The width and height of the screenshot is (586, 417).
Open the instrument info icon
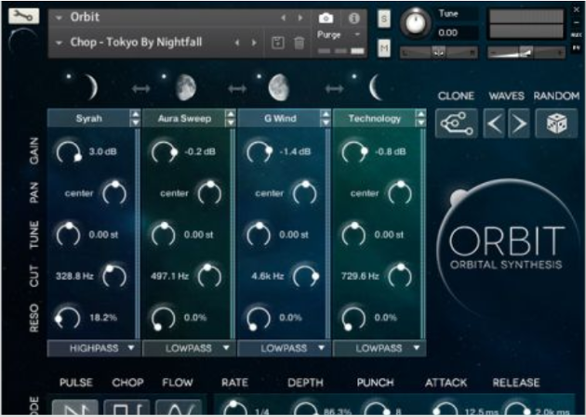click(x=353, y=18)
